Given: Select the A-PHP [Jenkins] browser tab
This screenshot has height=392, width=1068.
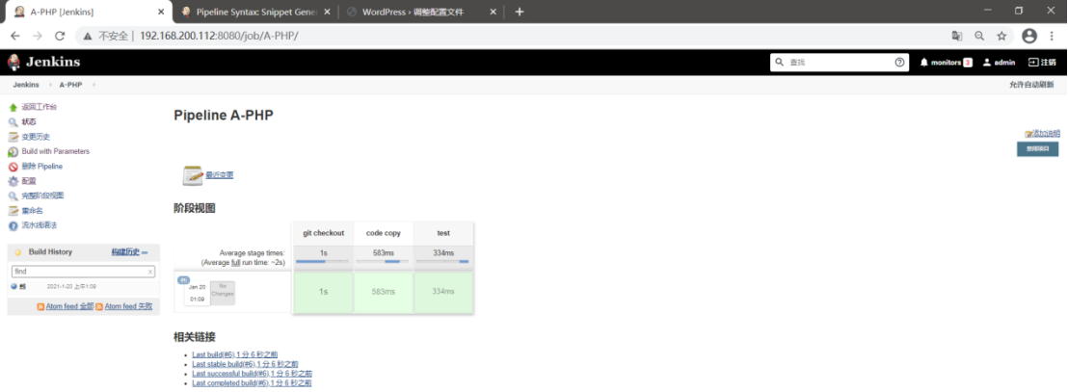Looking at the screenshot, I should pyautogui.click(x=87, y=12).
